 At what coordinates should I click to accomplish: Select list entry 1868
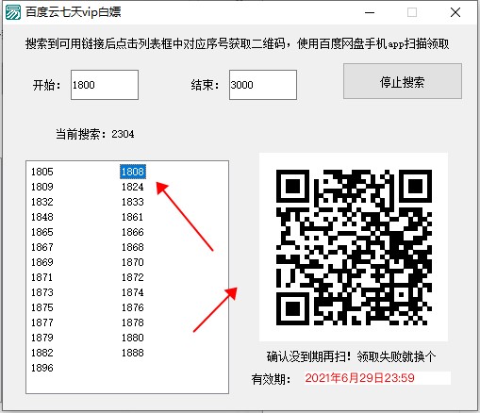click(x=133, y=247)
